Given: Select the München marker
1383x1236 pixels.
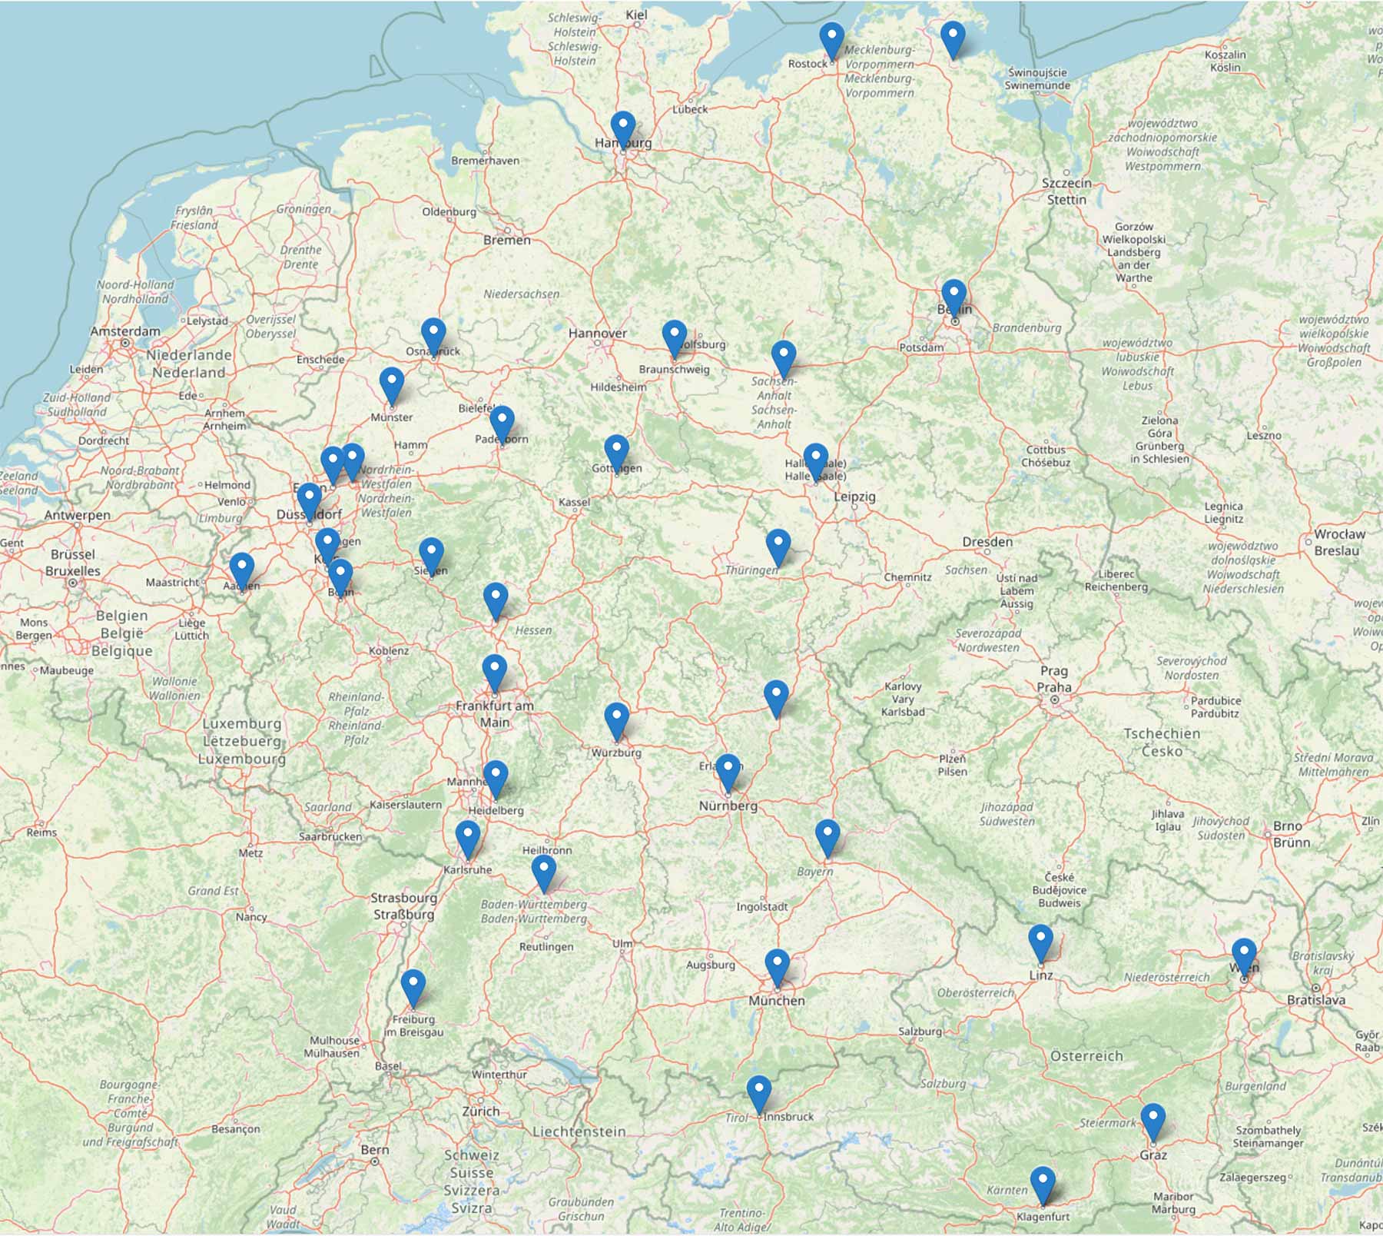Looking at the screenshot, I should [777, 966].
